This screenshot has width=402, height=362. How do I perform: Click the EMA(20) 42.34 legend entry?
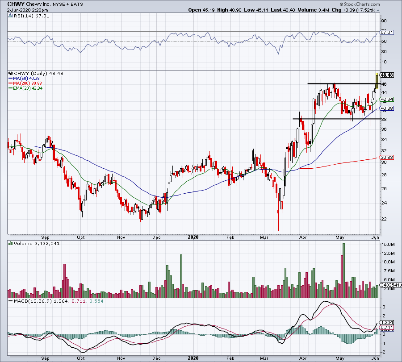click(x=25, y=88)
